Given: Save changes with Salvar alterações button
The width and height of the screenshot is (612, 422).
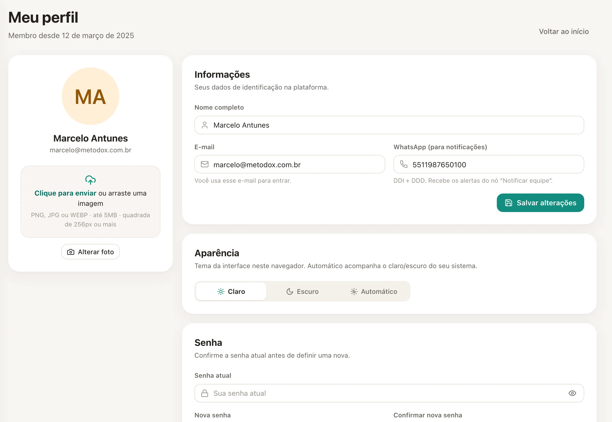Looking at the screenshot, I should click(540, 203).
